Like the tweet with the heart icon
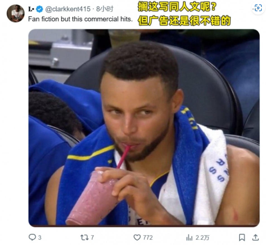 coord(137,237)
